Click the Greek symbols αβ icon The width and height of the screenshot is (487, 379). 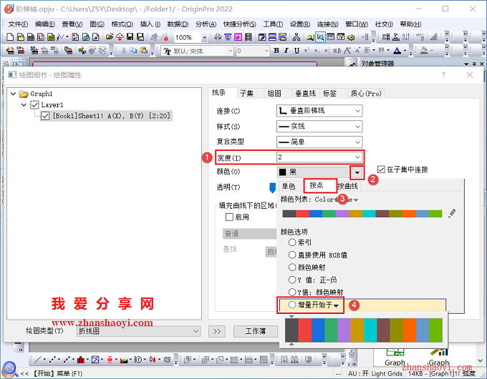337,51
